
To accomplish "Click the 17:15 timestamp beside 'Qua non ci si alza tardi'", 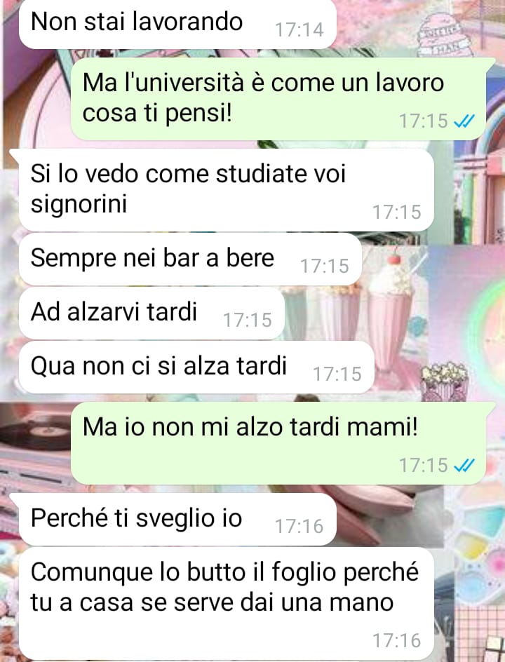I will 337,374.
